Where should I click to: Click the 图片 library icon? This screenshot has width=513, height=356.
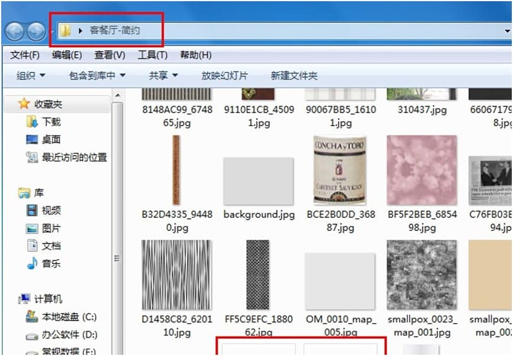pyautogui.click(x=32, y=228)
